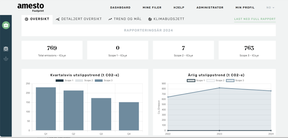Viewport: 288px width, 138px height.
Task: Click the 2024 Scope 3 data point
Action: 271,91
